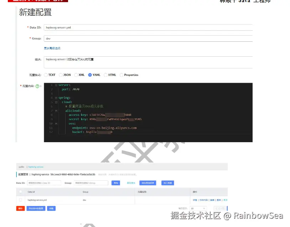The width and height of the screenshot is (290, 227).
Task: Click the hspliving-service.yml cell in table
Action: click(x=37, y=200)
